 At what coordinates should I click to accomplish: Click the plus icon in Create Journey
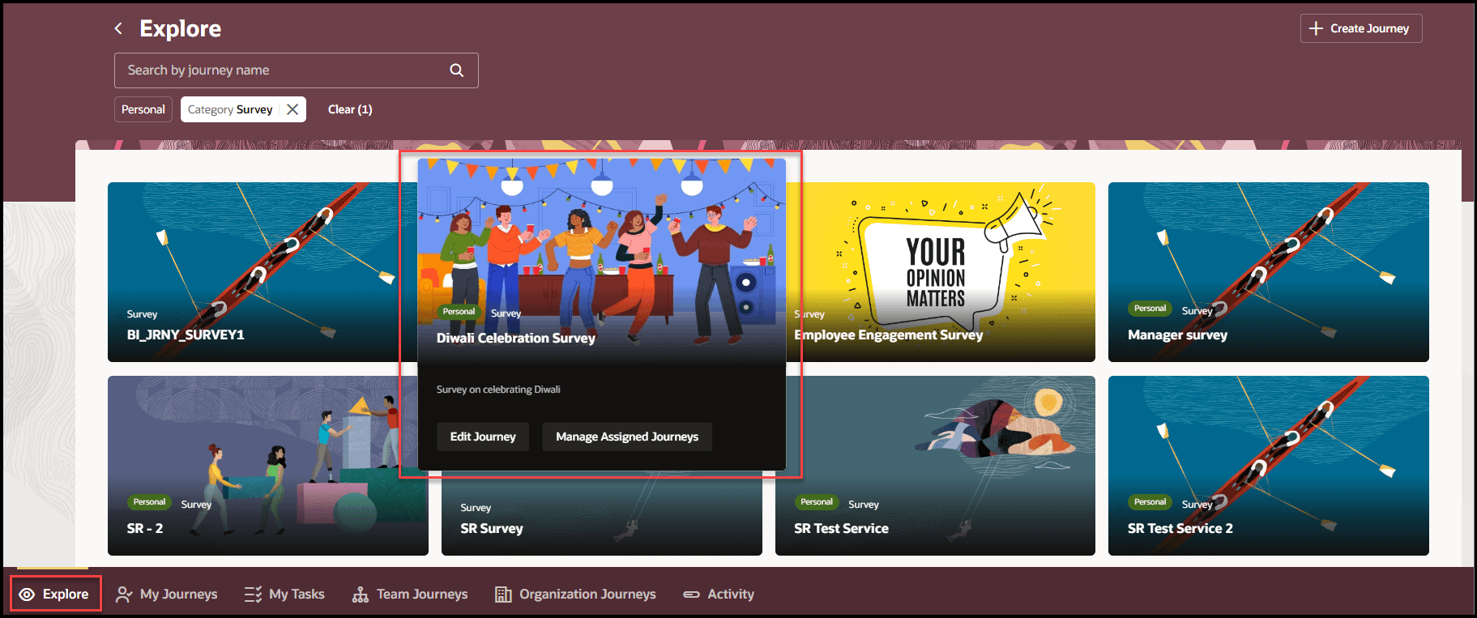click(x=1316, y=28)
